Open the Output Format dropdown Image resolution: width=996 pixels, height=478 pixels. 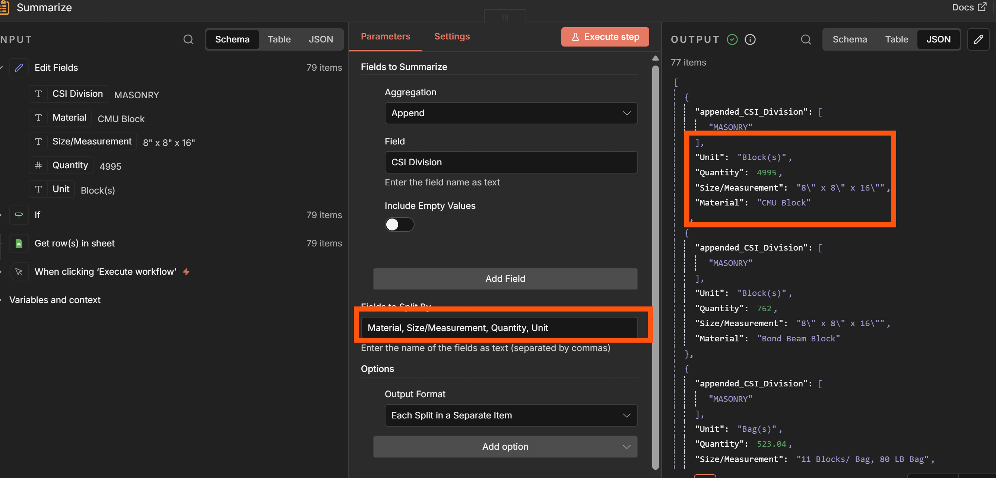coord(511,415)
